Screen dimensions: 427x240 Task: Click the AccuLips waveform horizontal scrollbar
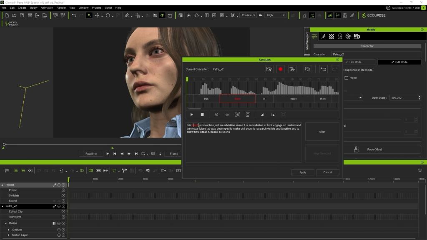pyautogui.click(x=194, y=109)
